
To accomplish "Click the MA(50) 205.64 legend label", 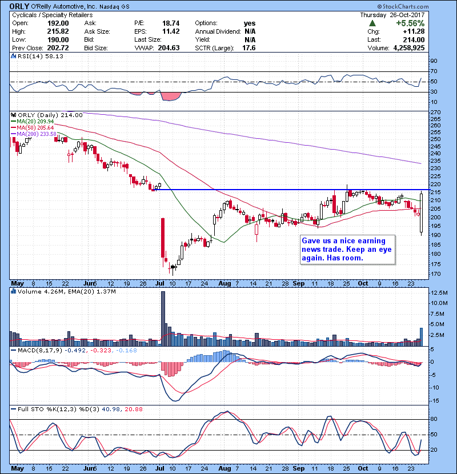I will 33,127.
